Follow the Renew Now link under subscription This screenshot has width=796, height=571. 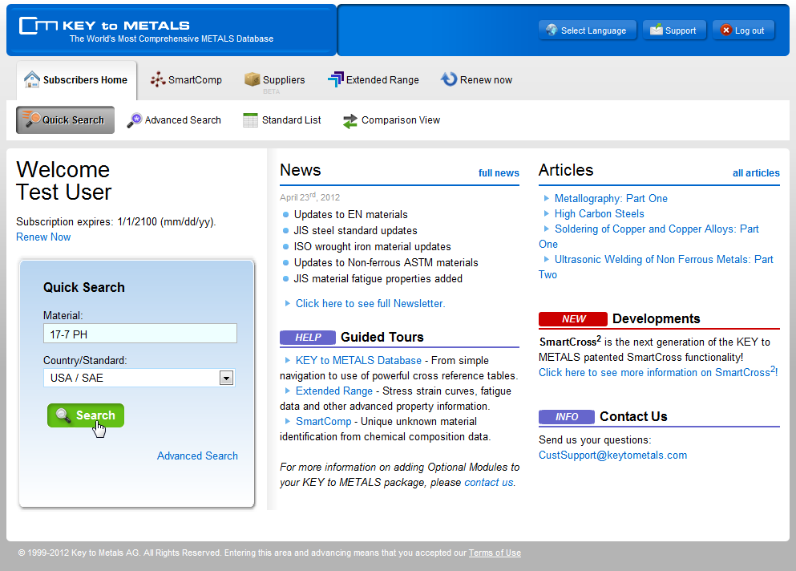pos(43,237)
